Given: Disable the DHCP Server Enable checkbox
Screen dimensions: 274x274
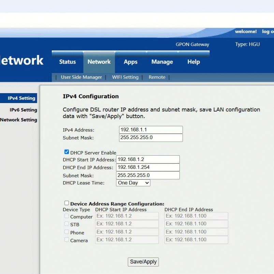Looking at the screenshot, I should coord(67,152).
